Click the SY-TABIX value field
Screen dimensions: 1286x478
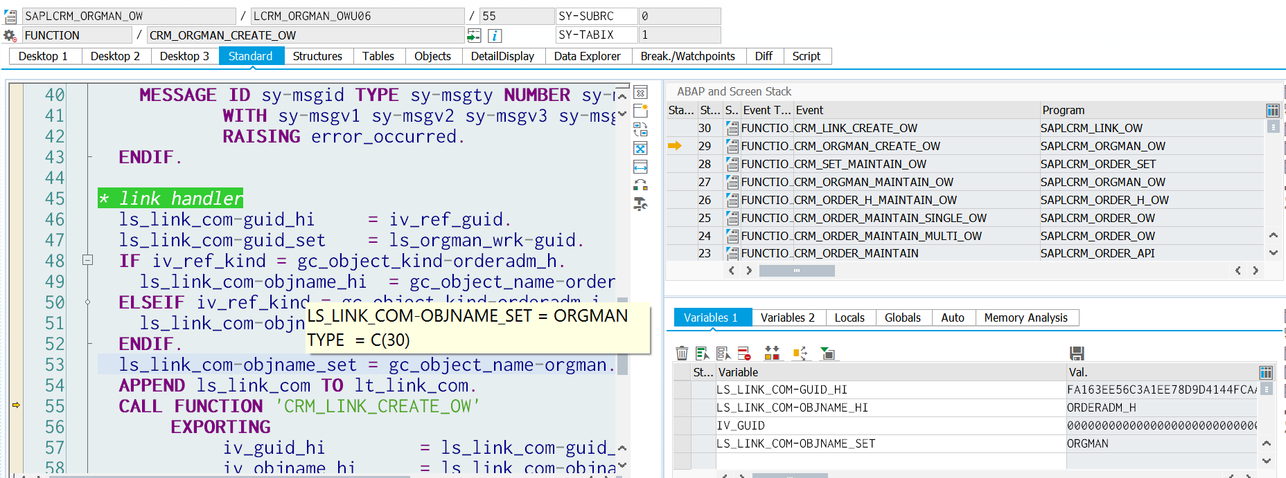[680, 35]
